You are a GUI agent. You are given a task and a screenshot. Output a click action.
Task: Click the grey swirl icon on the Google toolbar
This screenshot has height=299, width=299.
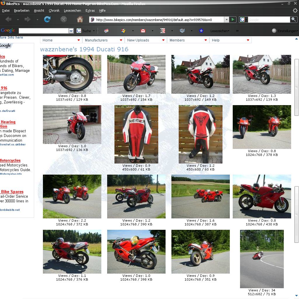click(182, 31)
